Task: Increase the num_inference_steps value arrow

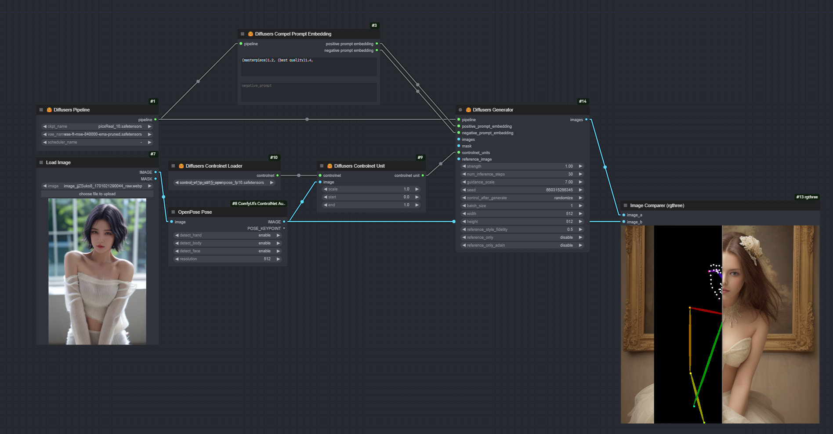Action: click(x=580, y=175)
